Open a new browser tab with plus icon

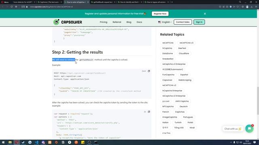tap(172, 2)
